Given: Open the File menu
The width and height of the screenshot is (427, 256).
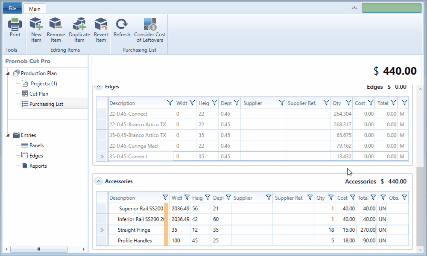Looking at the screenshot, I should (12, 8).
